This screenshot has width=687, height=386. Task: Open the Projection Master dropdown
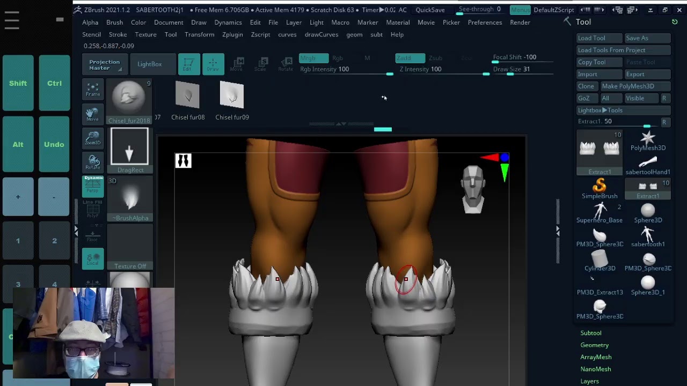105,64
